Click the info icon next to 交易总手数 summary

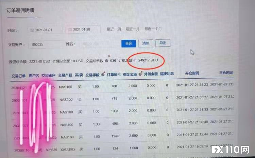(106, 61)
